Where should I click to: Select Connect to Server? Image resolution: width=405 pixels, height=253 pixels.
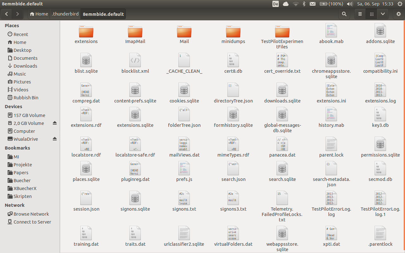point(30,222)
